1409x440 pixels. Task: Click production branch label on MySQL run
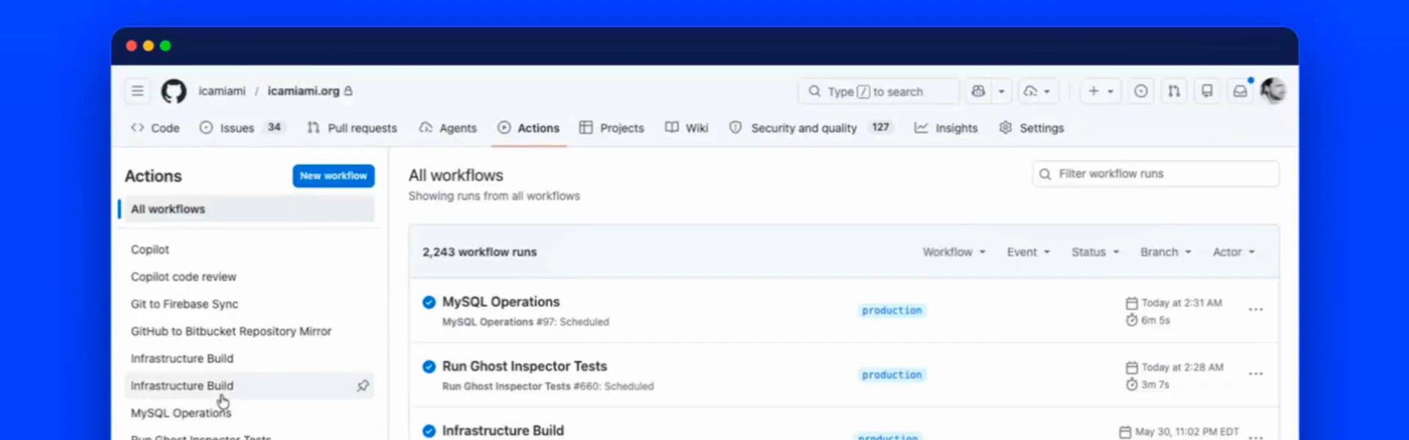coord(892,310)
